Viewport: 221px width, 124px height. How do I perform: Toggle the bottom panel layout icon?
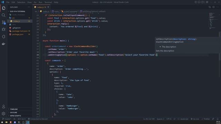click(x=199, y=2)
